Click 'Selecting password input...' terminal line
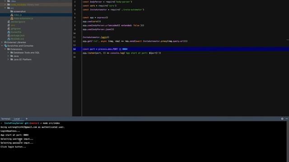This screenshot has width=289, height=162. (17, 143)
